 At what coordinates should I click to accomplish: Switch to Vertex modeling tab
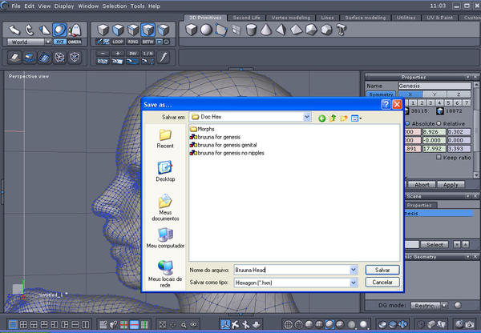(290, 18)
